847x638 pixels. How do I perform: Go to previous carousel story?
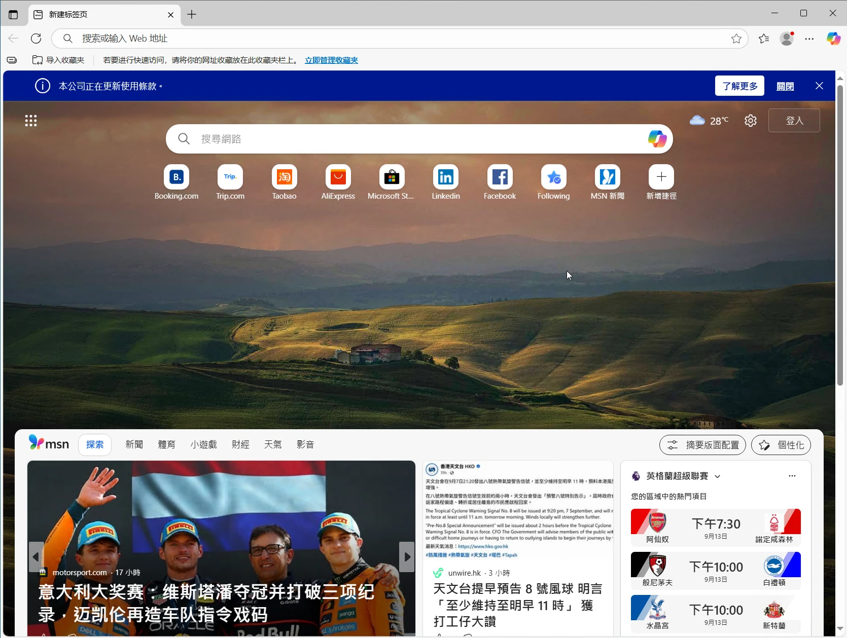coord(36,557)
